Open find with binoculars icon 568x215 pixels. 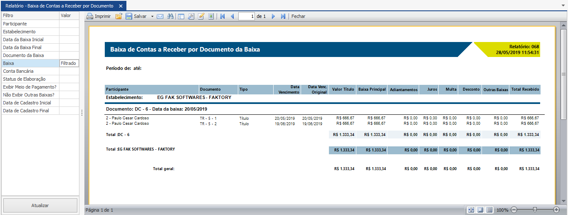tap(170, 17)
